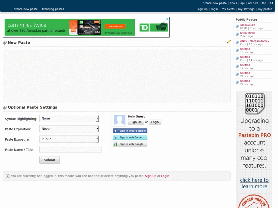Click the globe icon beside windowSize paste
Screen dimensions: 278x208
pyautogui.click(x=237, y=26)
